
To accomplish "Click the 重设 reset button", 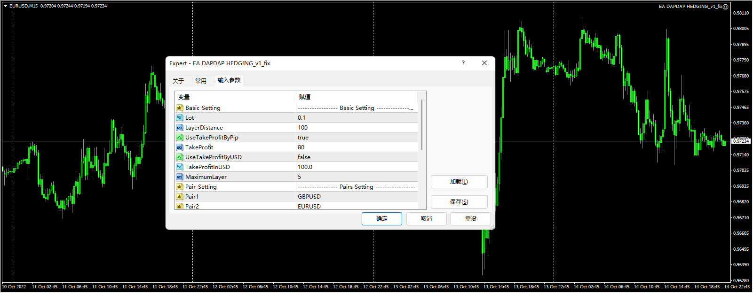I will coord(471,219).
